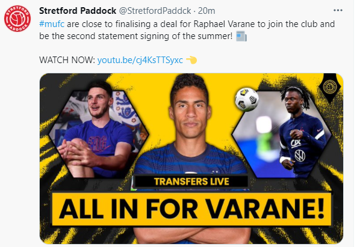Viewport: 357px width, 247px height.
Task: Open the Stretford Paddock profile avatar
Action: [17, 19]
